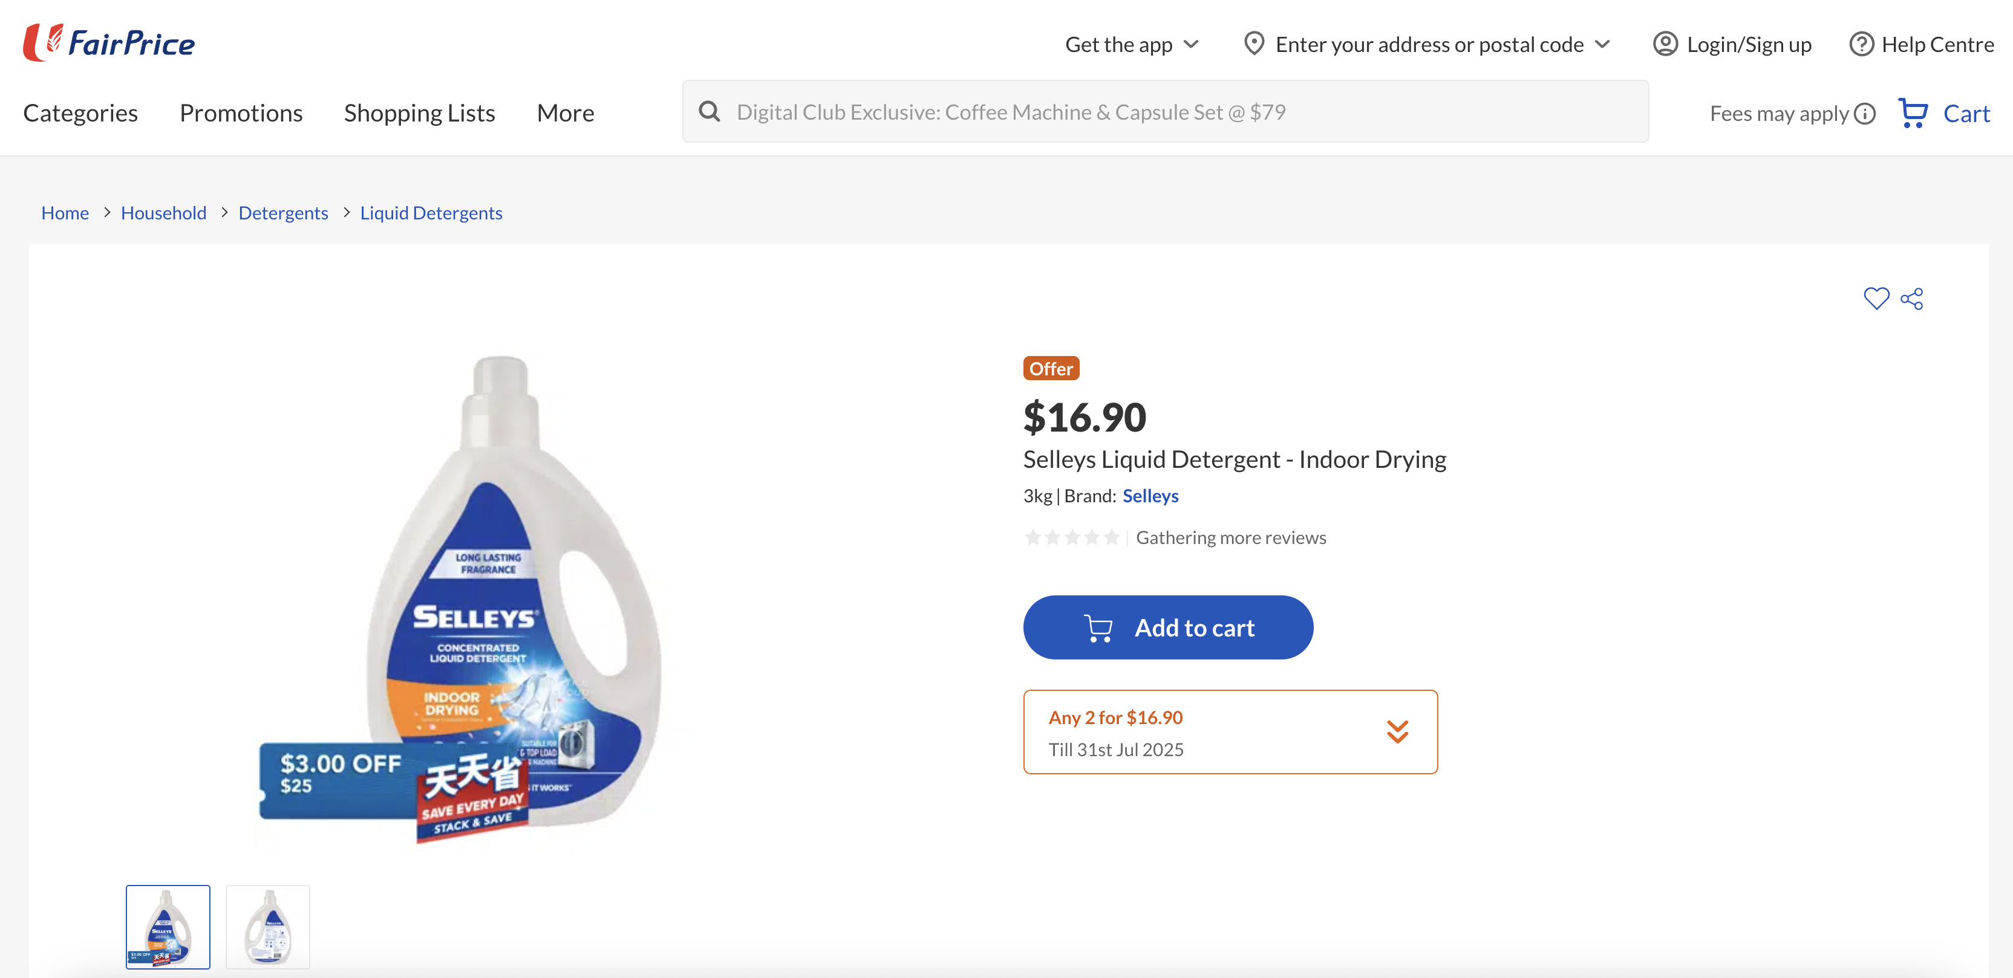This screenshot has height=978, width=2013.
Task: Expand the Get the app dropdown
Action: 1191,45
